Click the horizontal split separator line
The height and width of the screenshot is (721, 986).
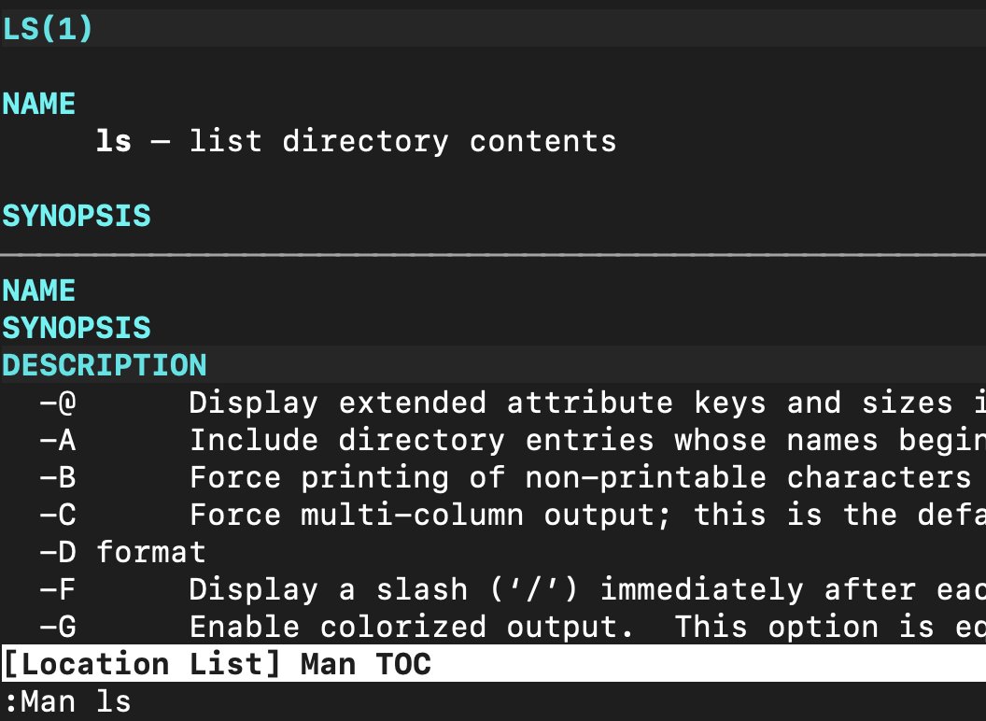coord(493,253)
